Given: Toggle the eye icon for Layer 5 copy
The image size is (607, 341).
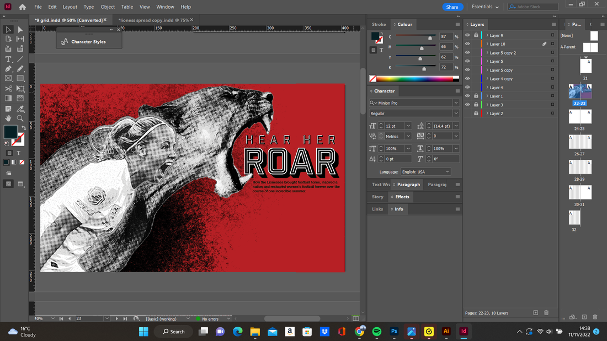Looking at the screenshot, I should point(467,70).
